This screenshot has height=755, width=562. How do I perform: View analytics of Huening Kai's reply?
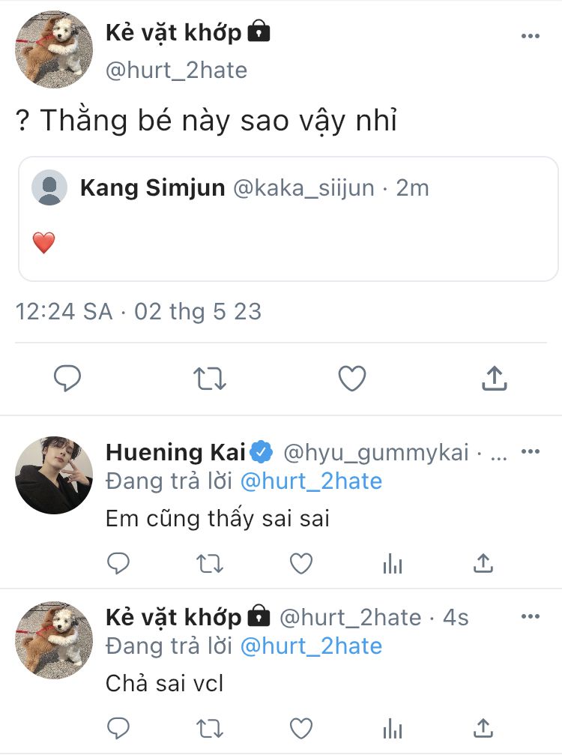[393, 563]
